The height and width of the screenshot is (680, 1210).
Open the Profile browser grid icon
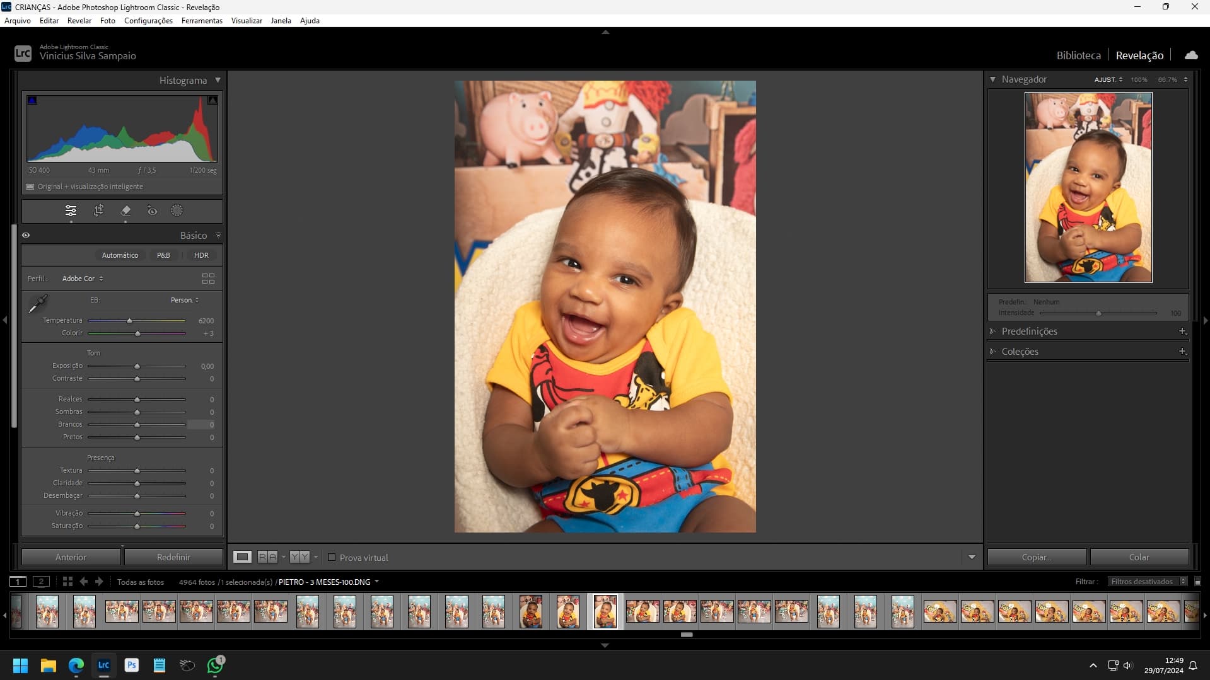click(x=208, y=278)
